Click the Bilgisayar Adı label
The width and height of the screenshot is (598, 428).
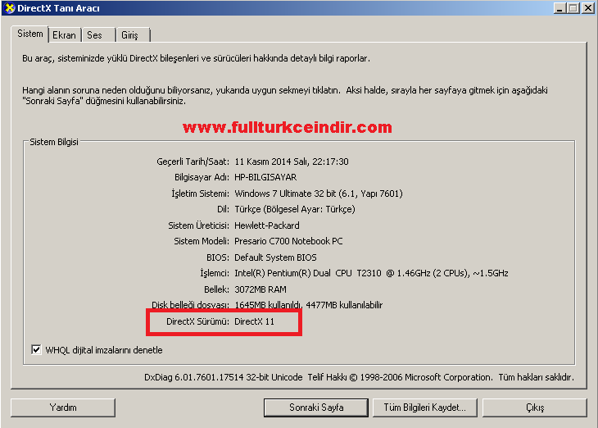pyautogui.click(x=202, y=177)
